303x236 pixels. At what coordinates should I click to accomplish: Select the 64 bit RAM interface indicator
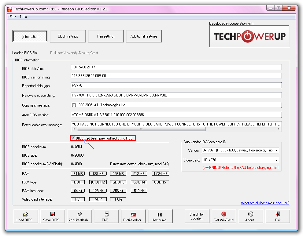click(78, 191)
